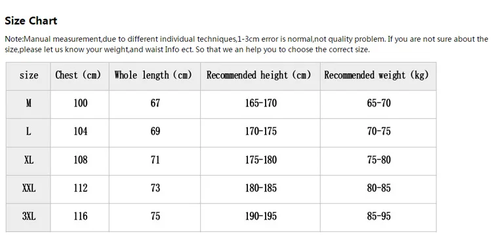Click the height range 165-170 cell
The height and width of the screenshot is (236, 492).
click(x=260, y=105)
